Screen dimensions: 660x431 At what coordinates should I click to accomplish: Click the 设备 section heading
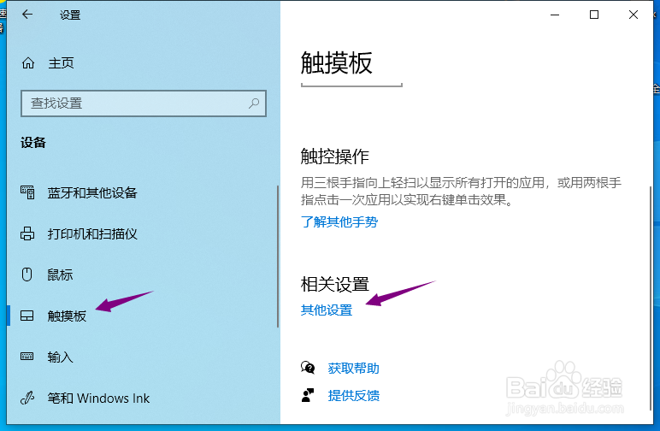tap(33, 143)
